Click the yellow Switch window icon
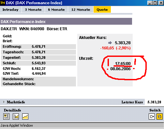Image resolution: width=164 pixels, height=129 pixels. point(159,117)
